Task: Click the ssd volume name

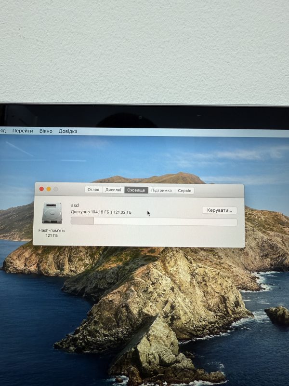Action: pyautogui.click(x=75, y=205)
